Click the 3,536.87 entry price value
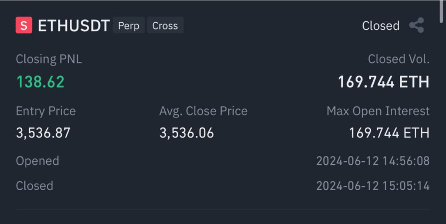 (x=43, y=133)
